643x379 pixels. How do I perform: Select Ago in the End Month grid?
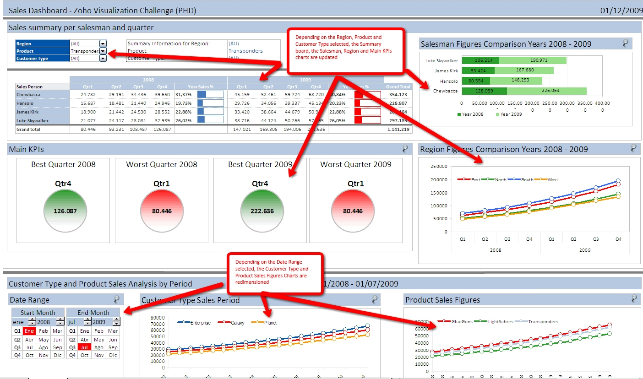(x=99, y=347)
